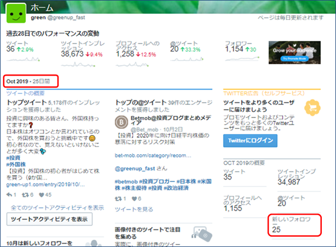Click the ホーム page title
The height and width of the screenshot is (247, 336).
[42, 8]
